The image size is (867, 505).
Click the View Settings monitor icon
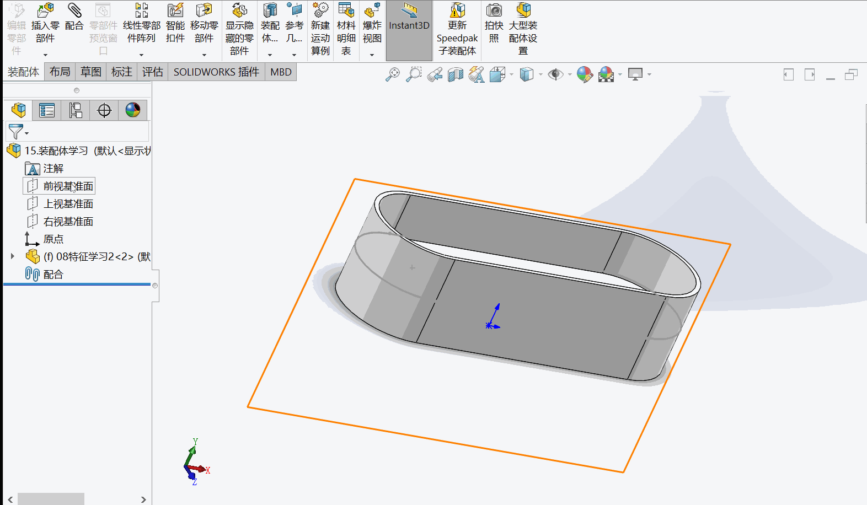tap(635, 74)
